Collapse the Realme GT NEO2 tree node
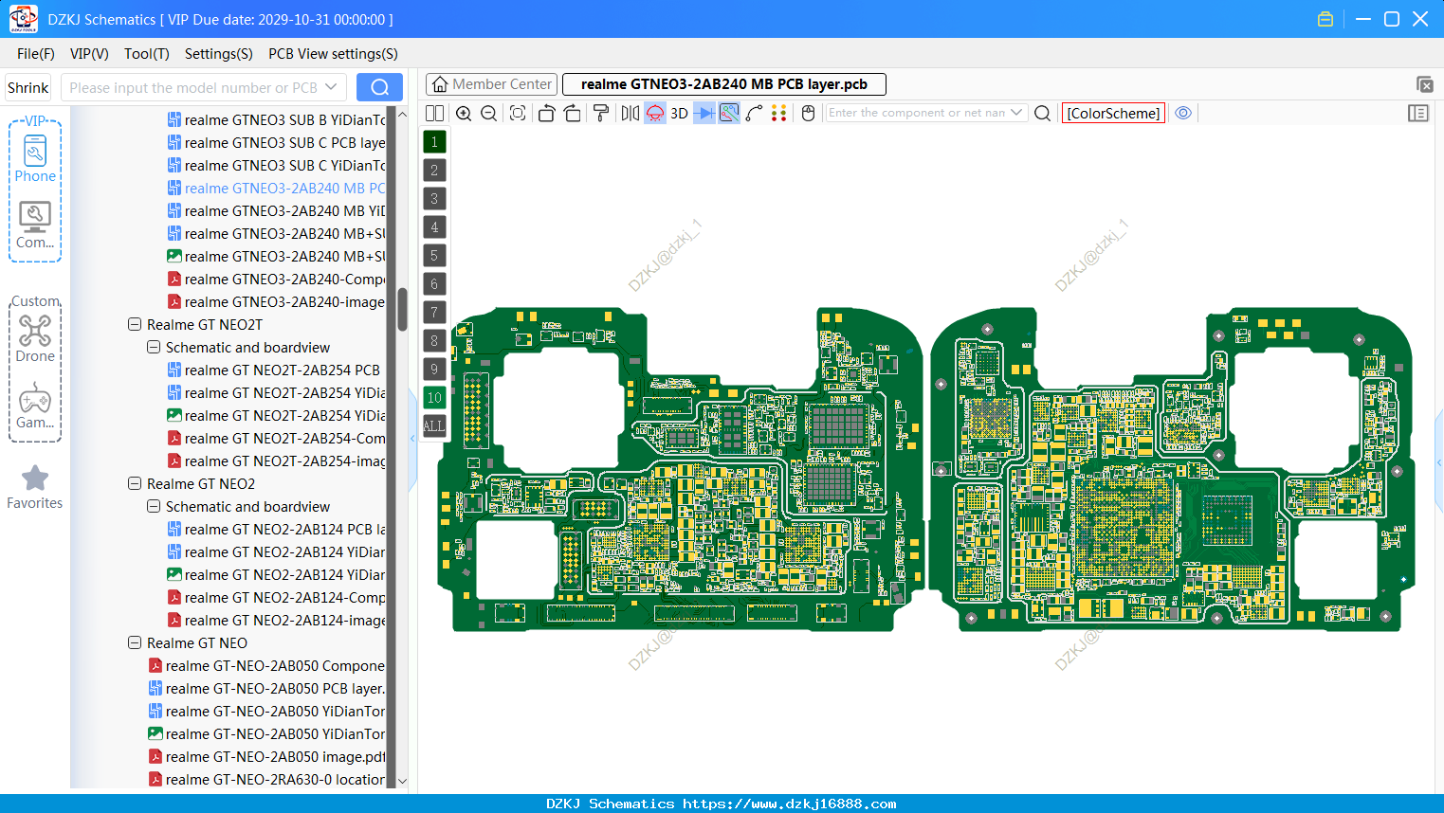The width and height of the screenshot is (1444, 813). click(135, 483)
